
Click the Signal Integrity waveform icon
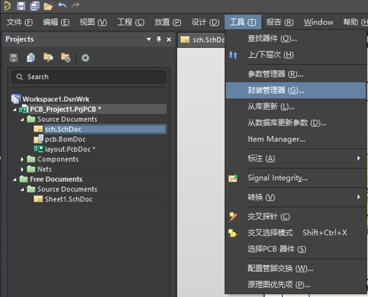[x=233, y=178]
